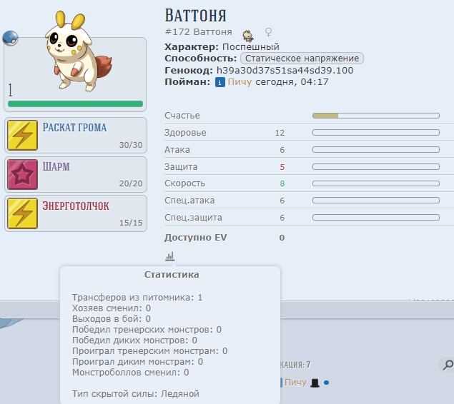This screenshot has width=454, height=404.
Task: Click the Здоровье value 12
Action: point(280,133)
